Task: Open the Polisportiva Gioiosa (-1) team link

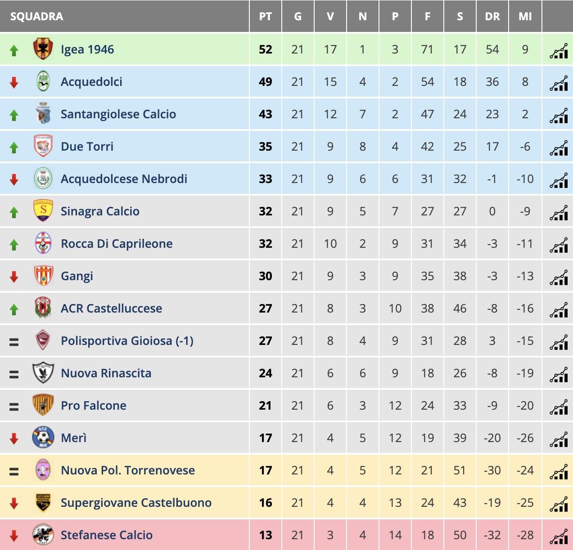Action: coord(127,341)
